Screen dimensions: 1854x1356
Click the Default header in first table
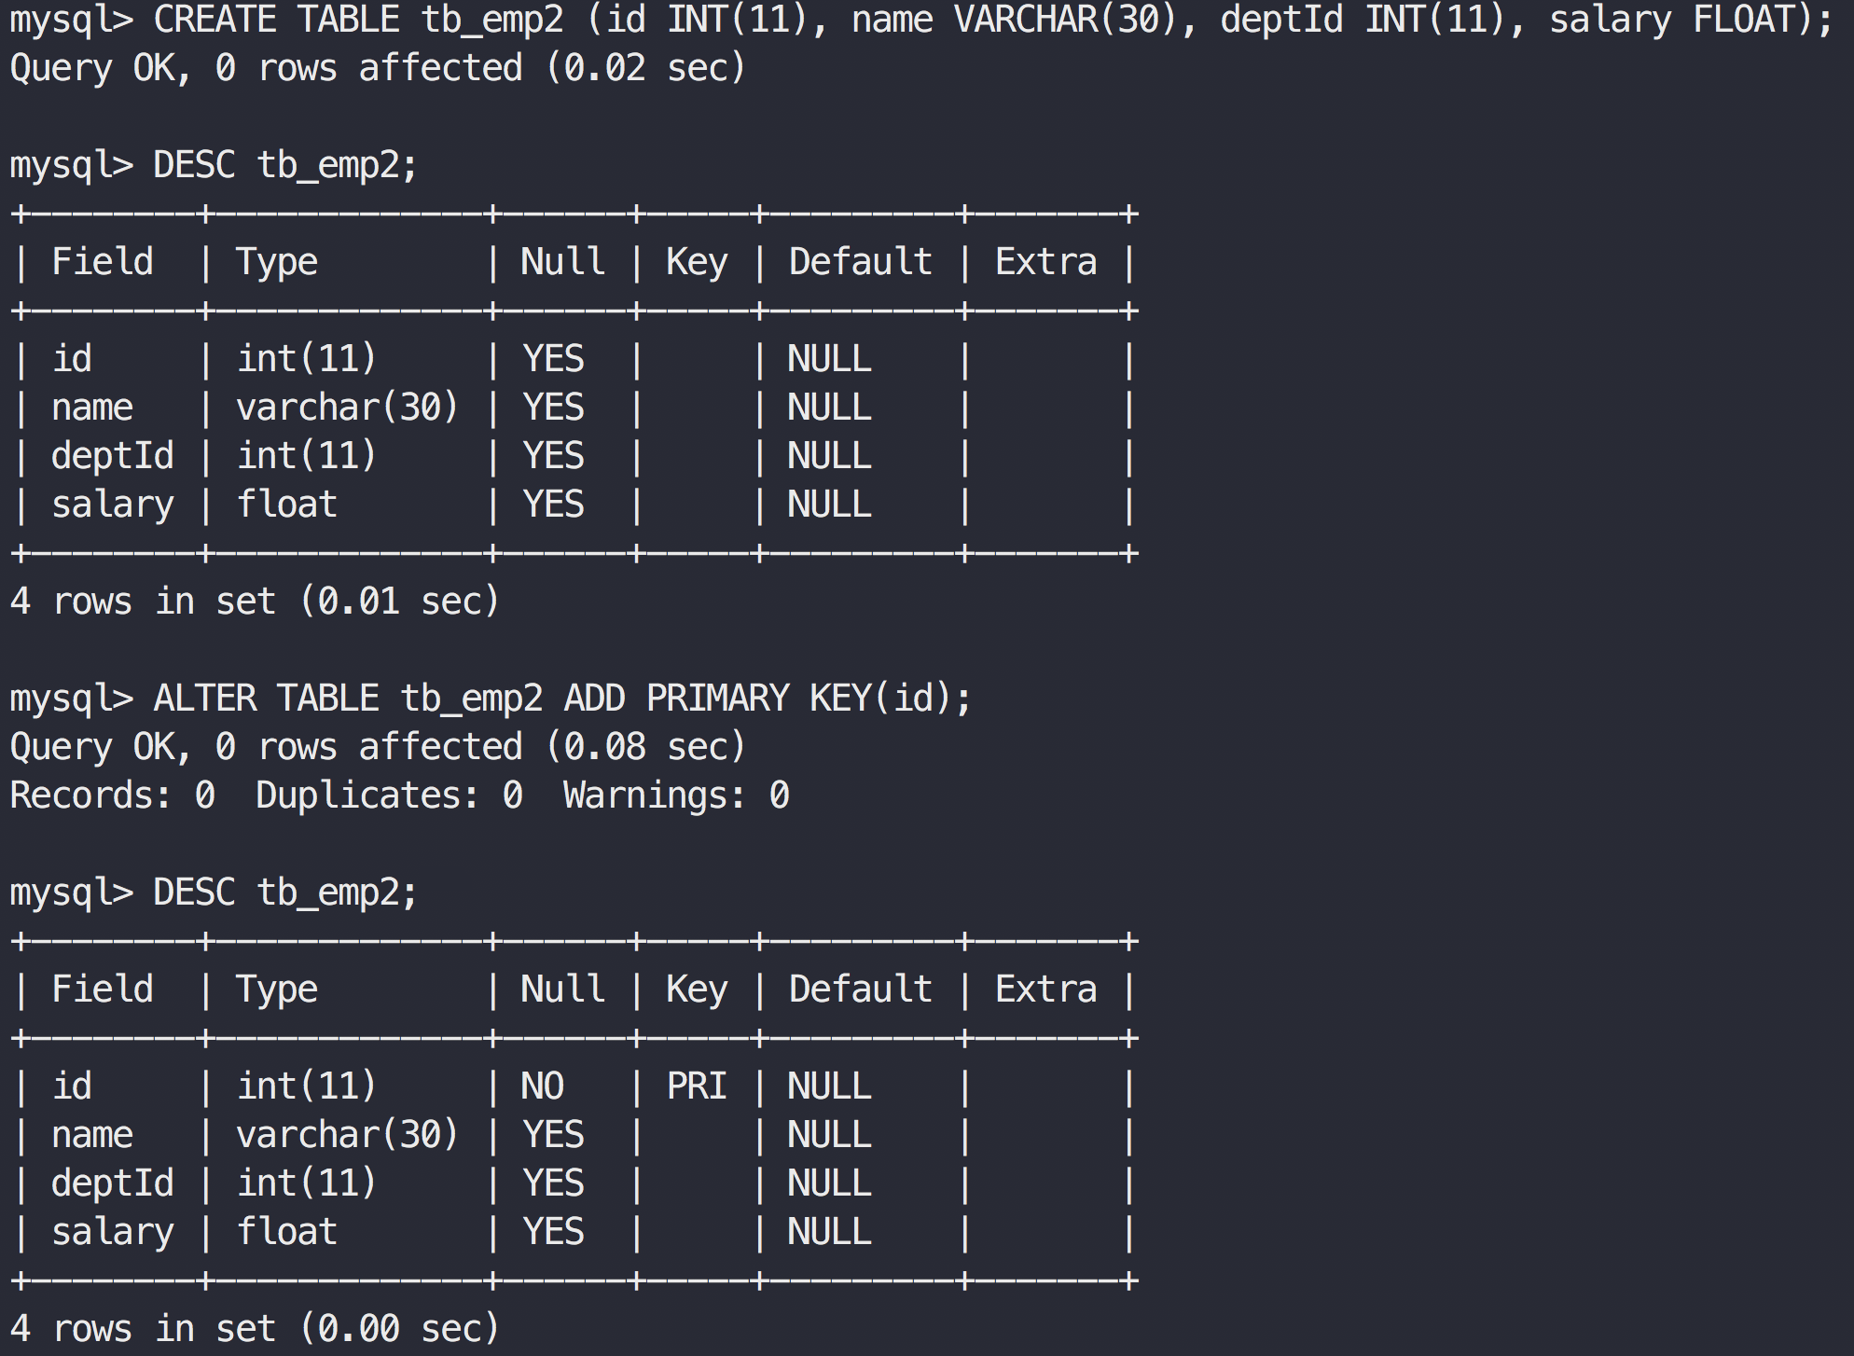pyautogui.click(x=861, y=262)
